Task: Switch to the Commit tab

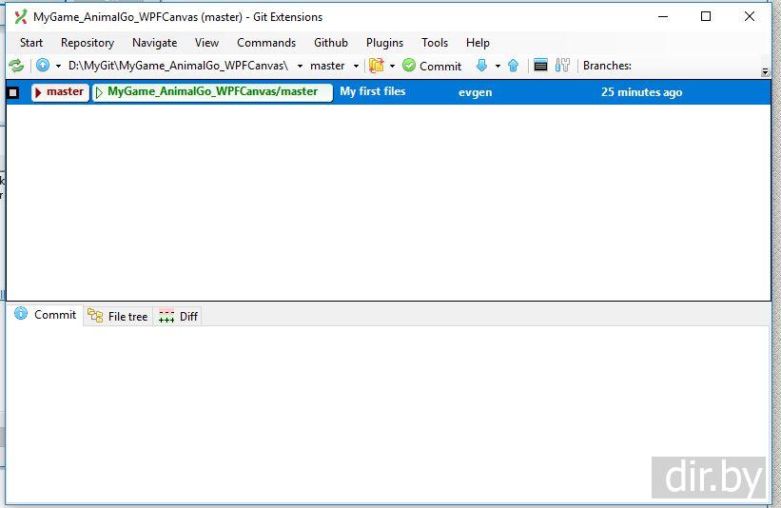Action: [x=45, y=315]
